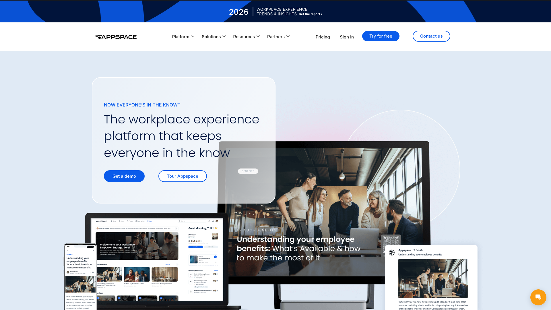The height and width of the screenshot is (310, 551).
Task: Select the News icon in the demo navigation
Action: [x=111, y=221]
